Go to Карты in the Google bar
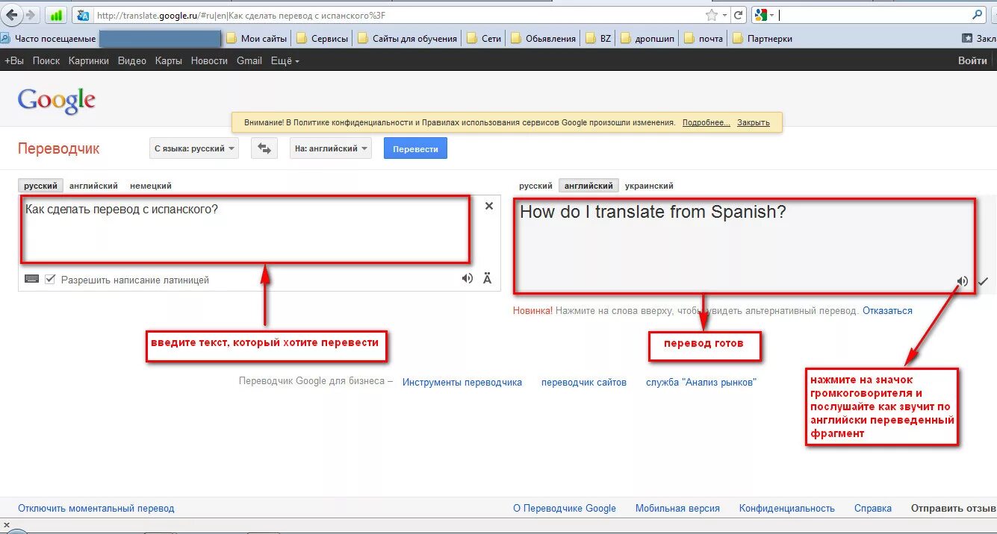Screen dimensions: 997x534 tap(169, 60)
